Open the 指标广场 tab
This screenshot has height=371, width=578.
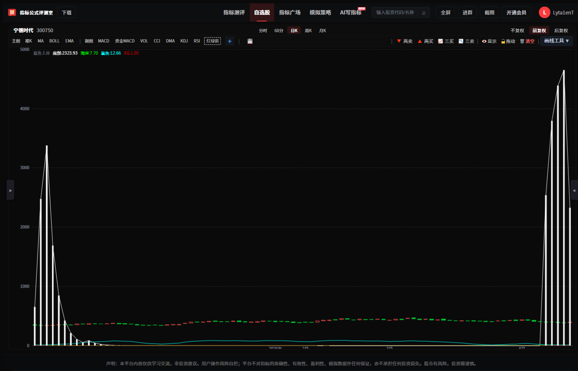tap(290, 12)
